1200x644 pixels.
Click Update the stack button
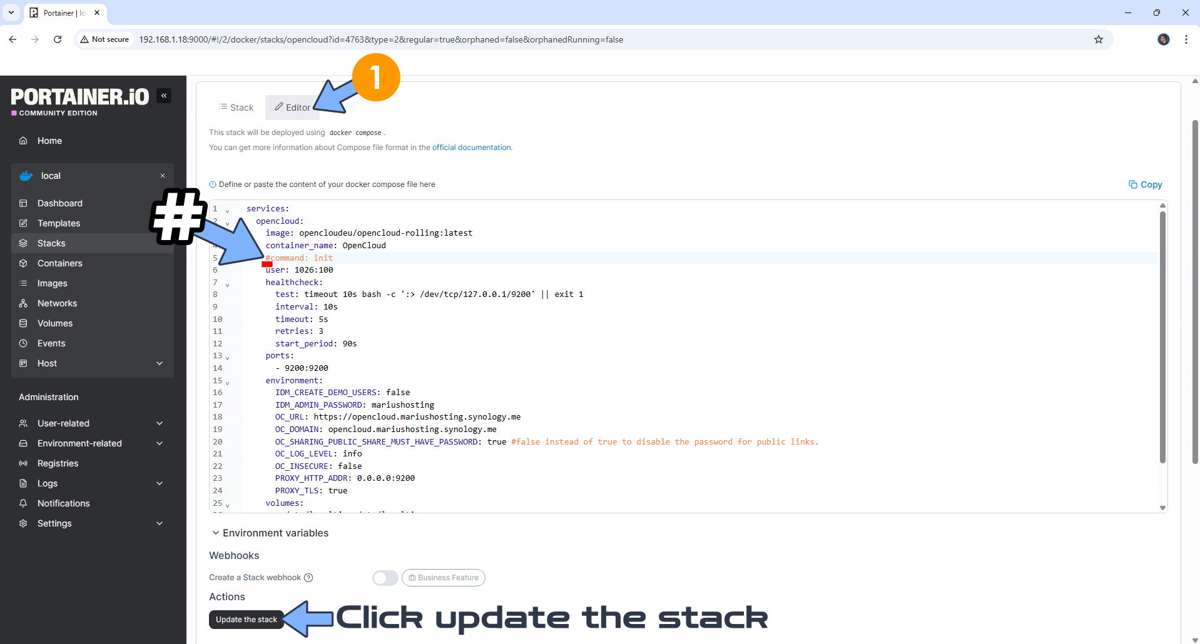(246, 620)
